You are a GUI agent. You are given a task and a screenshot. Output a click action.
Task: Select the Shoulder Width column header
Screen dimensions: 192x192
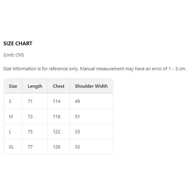[91, 86]
